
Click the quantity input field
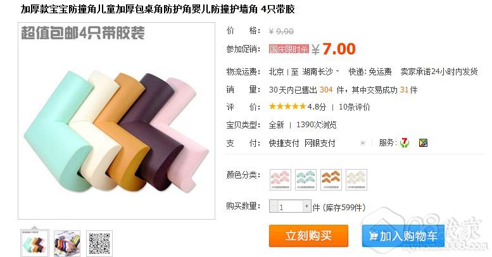click(290, 206)
